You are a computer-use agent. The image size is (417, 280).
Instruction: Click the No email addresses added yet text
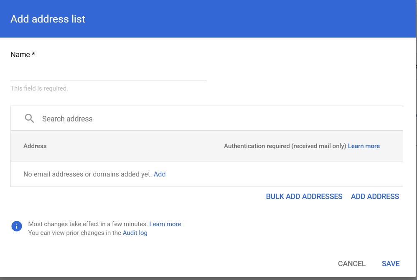(x=87, y=174)
